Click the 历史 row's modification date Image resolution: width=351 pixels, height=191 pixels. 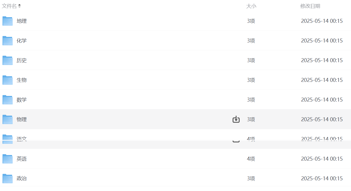click(322, 60)
